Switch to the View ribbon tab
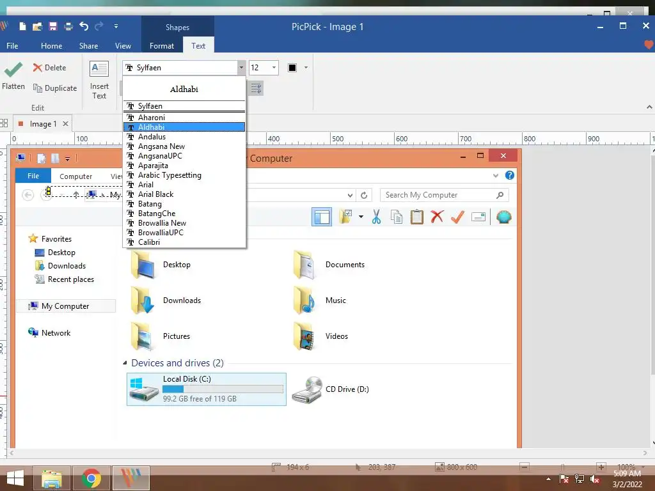Image resolution: width=655 pixels, height=491 pixels. 123,46
